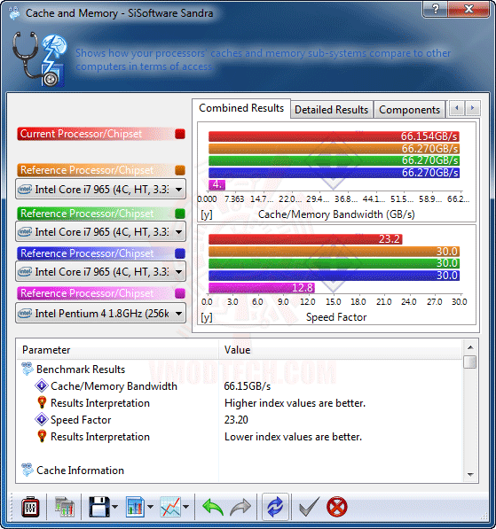Toggle the blue Reference Processor/Chipset checkbox
Viewport: 496px width, 529px height.
(180, 253)
